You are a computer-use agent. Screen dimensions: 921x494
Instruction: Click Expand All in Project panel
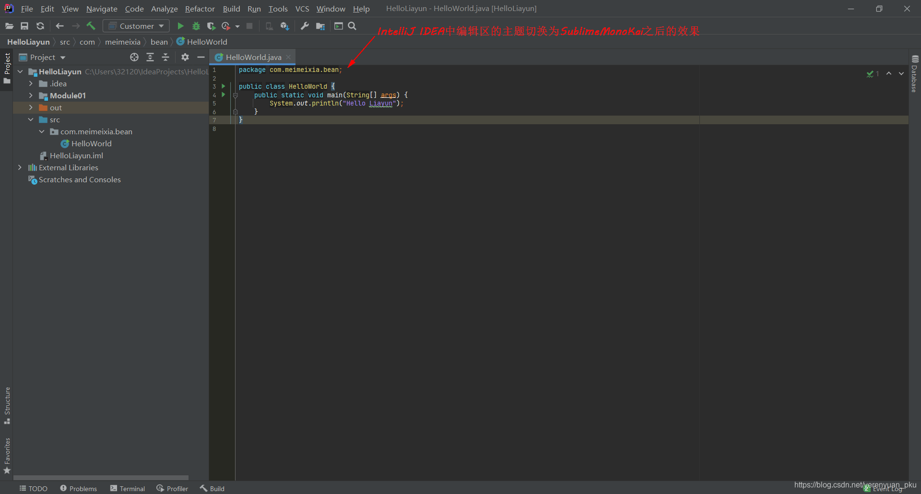tap(150, 57)
